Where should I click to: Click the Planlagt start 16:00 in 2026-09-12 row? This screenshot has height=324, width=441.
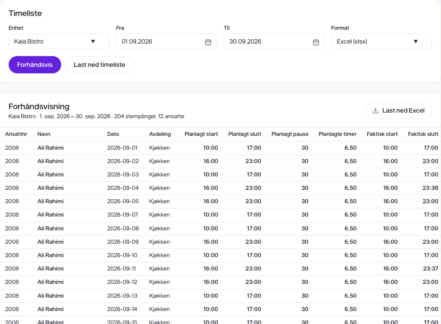pos(211,282)
